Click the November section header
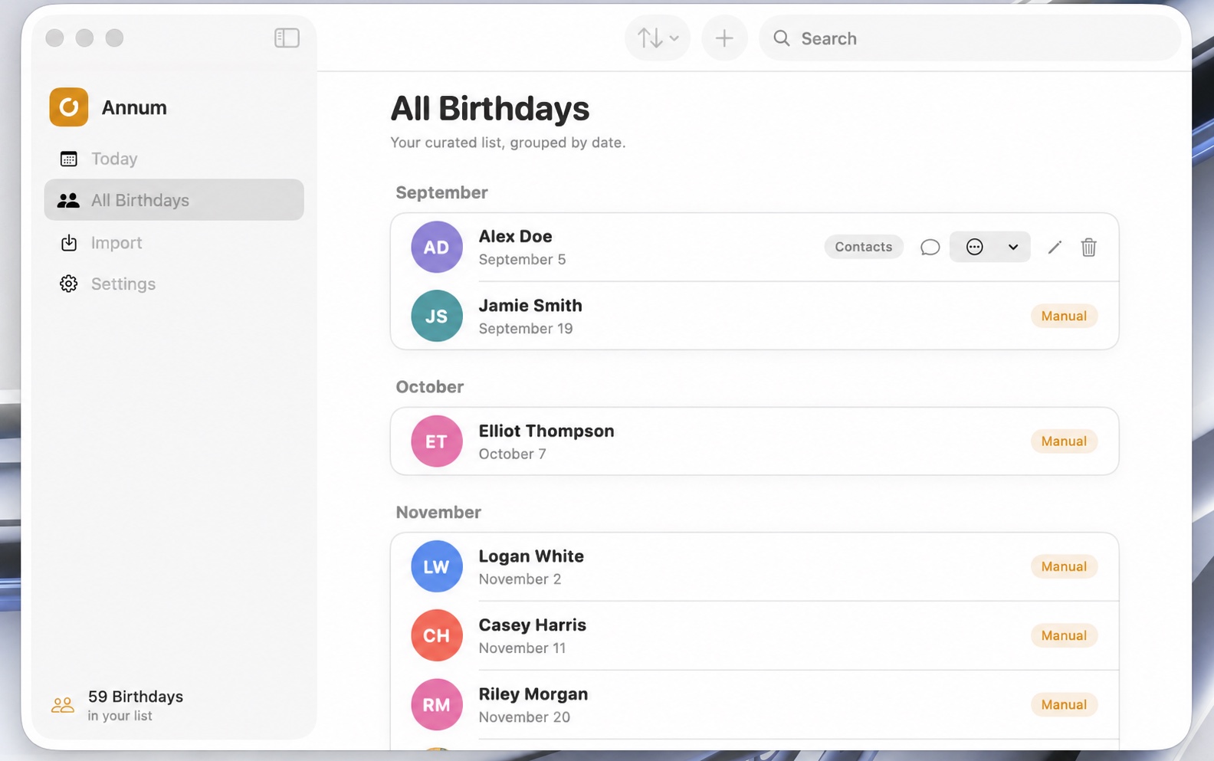Screen dimensions: 1214x761 pyautogui.click(x=438, y=512)
